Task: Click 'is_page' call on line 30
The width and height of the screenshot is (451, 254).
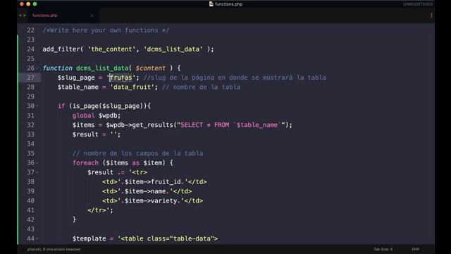Action: coord(85,106)
